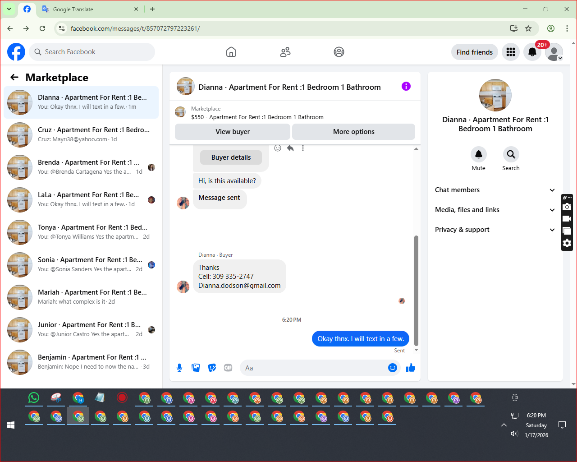Open the notifications bell with 20+ badge
The image size is (577, 462).
click(532, 52)
